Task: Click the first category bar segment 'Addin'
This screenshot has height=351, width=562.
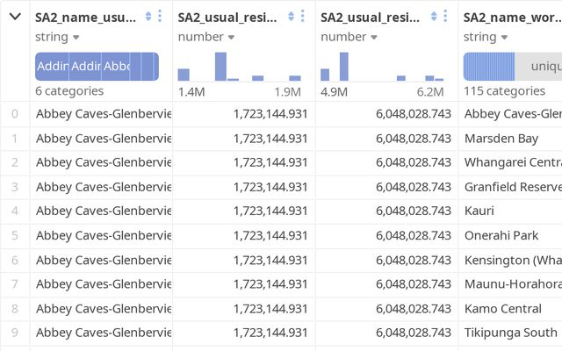Action: 52,67
